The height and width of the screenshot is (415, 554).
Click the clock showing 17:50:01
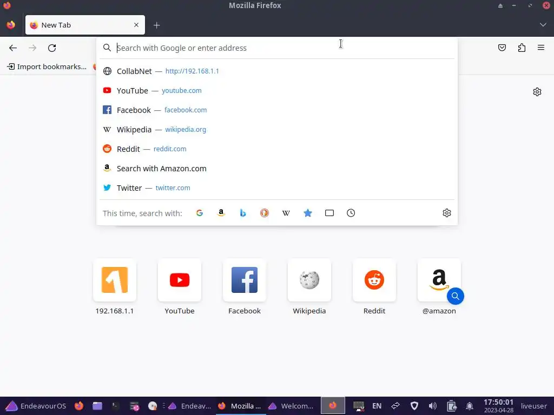point(498,406)
